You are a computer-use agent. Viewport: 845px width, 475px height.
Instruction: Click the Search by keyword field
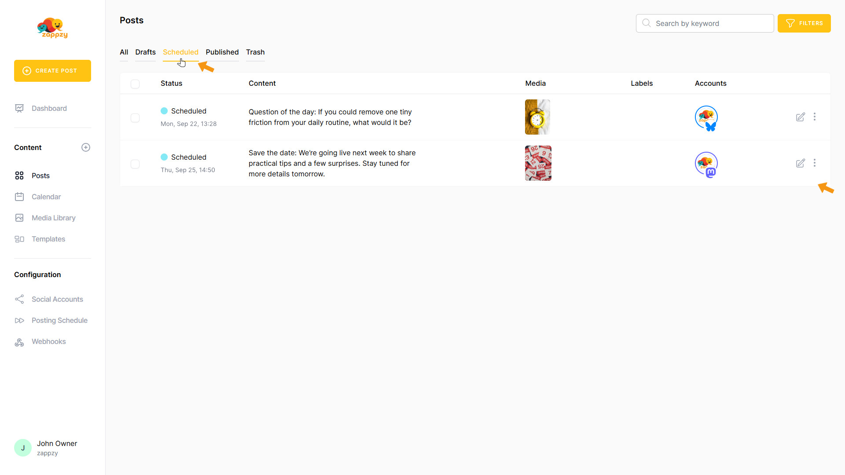[709, 23]
